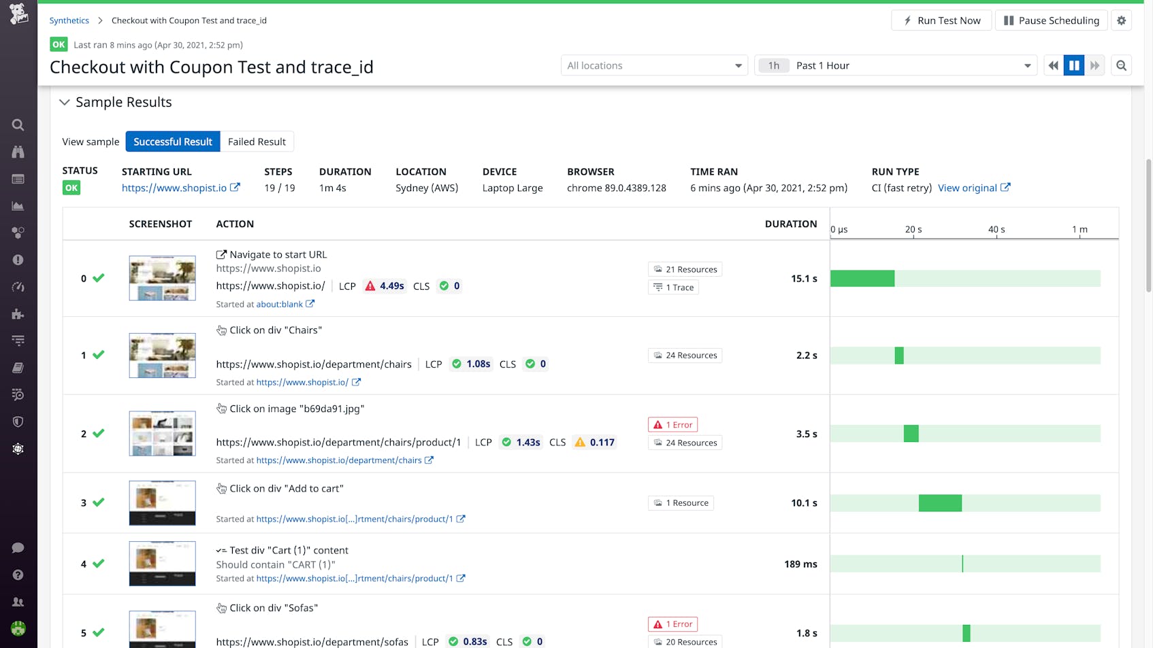
Task: Open the search icon in the left sidebar
Action: (18, 124)
